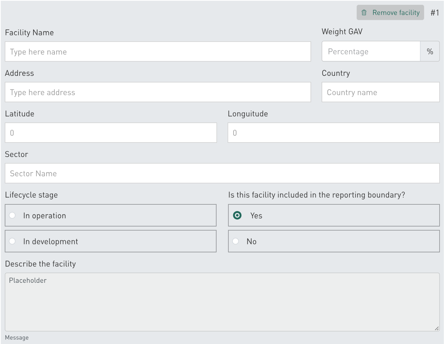Image resolution: width=445 pixels, height=344 pixels.
Task: Click the trash can icon
Action: tap(364, 13)
